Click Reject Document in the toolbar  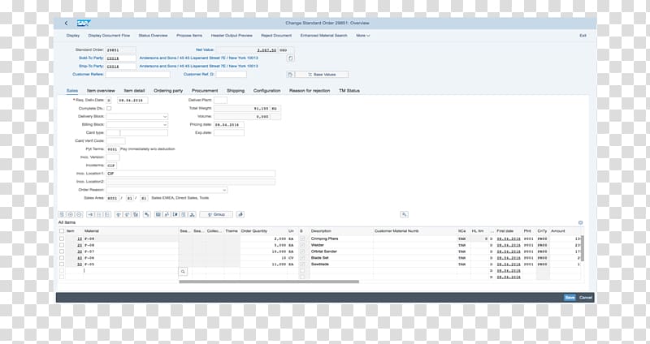click(276, 36)
